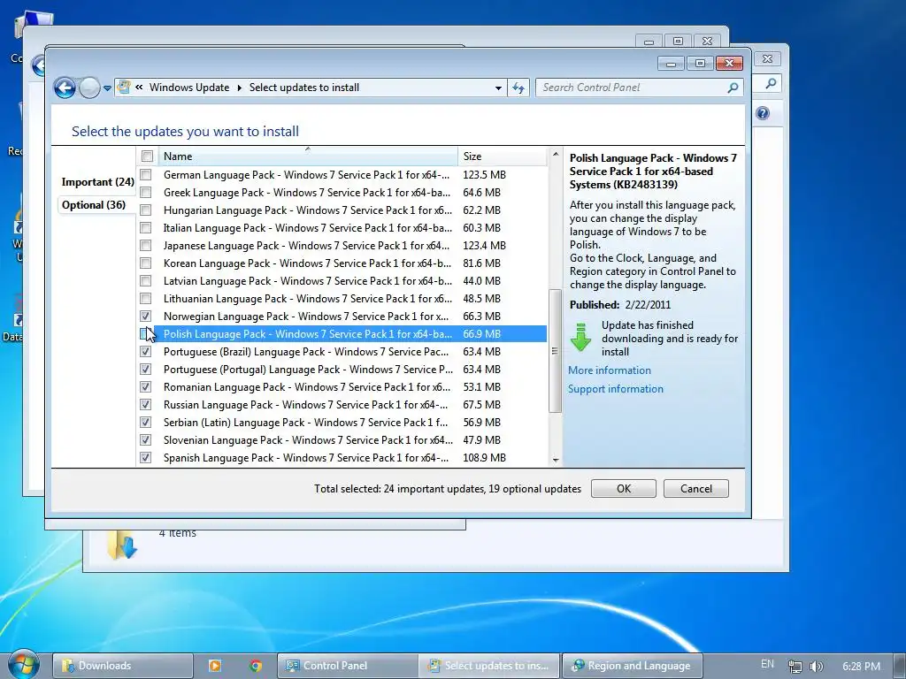This screenshot has width=906, height=679.
Task: Click the update list scrollbar thumb
Action: tap(556, 351)
